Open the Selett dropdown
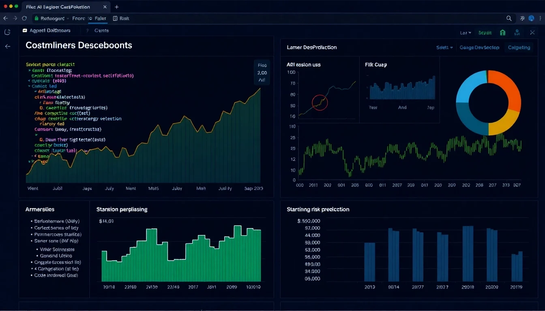Image resolution: width=545 pixels, height=311 pixels. 444,47
